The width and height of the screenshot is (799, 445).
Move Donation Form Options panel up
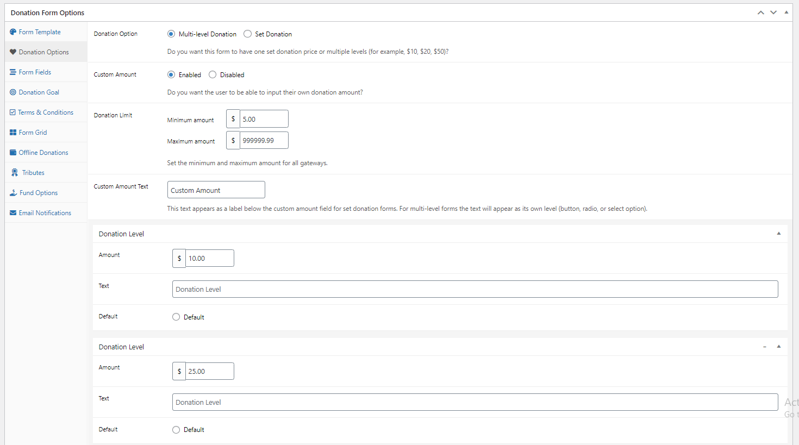[x=761, y=12]
